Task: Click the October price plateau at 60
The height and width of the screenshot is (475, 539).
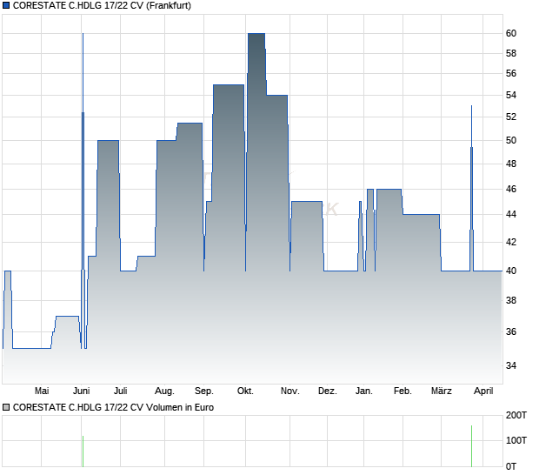Action: pyautogui.click(x=256, y=34)
